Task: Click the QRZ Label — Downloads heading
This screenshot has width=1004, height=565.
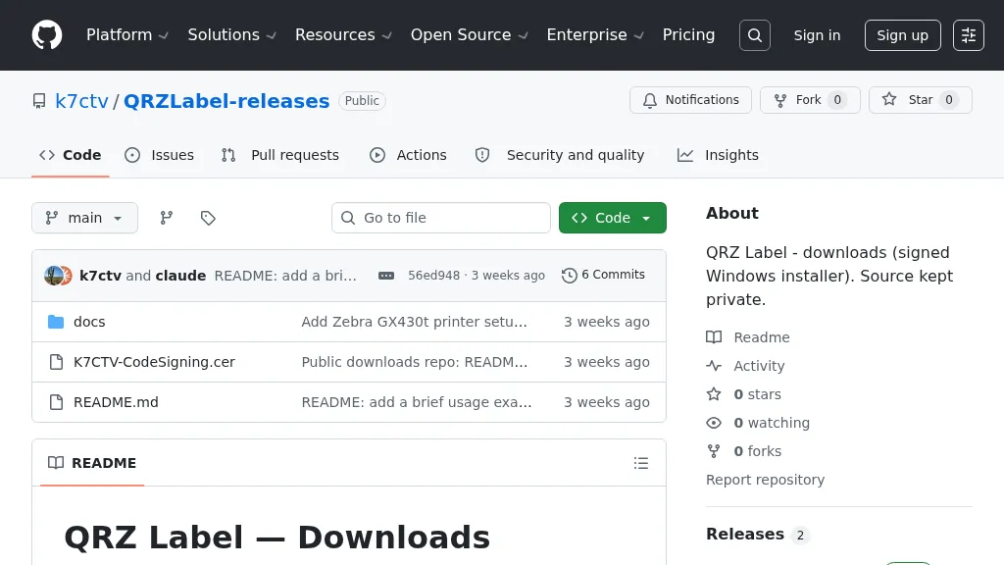Action: (x=276, y=537)
